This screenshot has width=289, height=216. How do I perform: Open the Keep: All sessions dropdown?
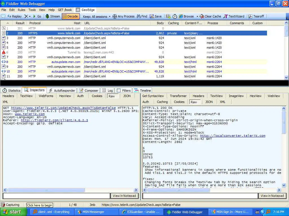97,17
